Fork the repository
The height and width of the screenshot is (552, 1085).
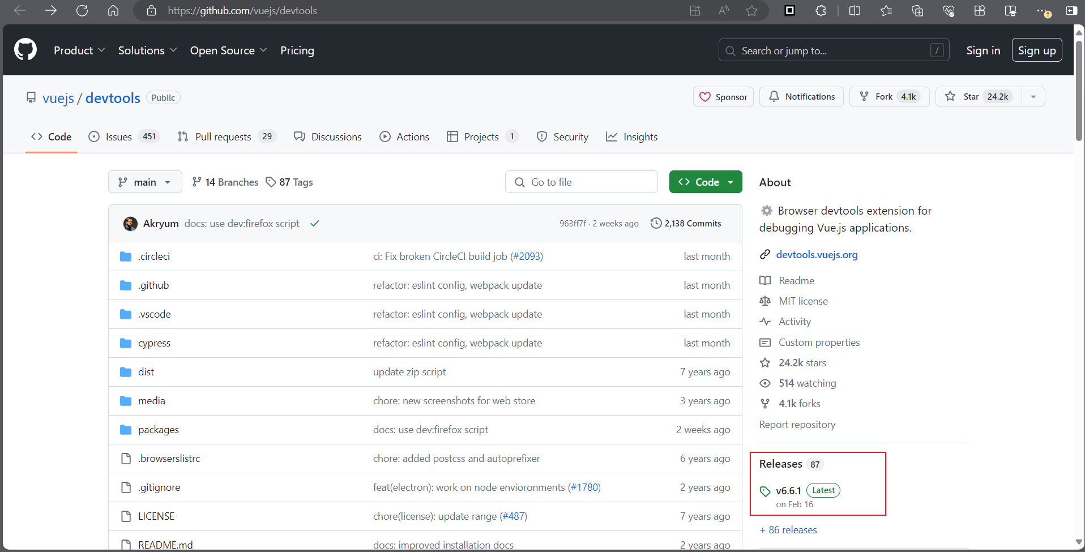889,97
